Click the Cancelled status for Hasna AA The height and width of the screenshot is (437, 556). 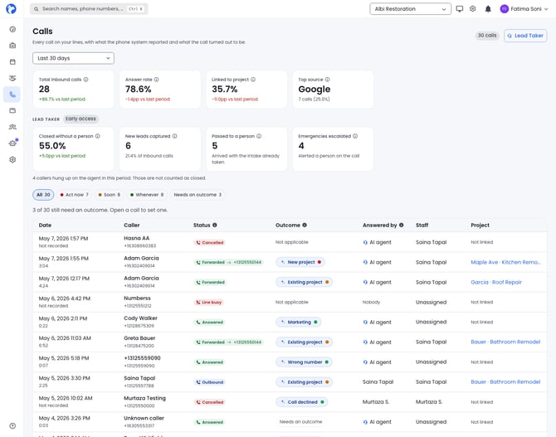click(x=210, y=242)
